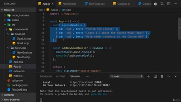
Task: Click on 'addNewGoalHandler' in the code
Action: [x=75, y=48]
